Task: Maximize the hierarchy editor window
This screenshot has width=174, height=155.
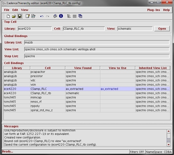Action: coord(158,2)
